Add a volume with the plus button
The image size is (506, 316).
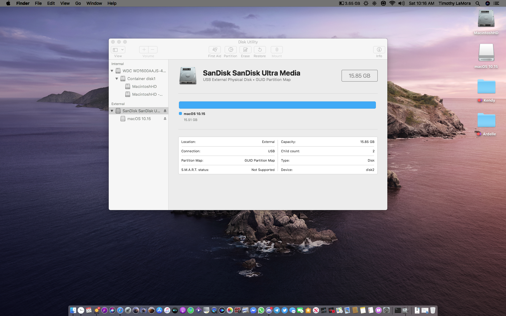[144, 50]
